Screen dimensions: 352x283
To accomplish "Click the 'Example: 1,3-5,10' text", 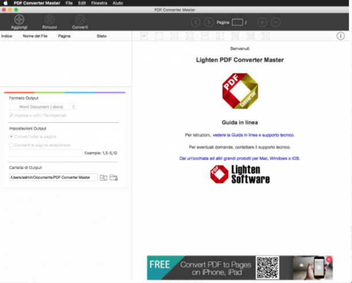I will (101, 153).
